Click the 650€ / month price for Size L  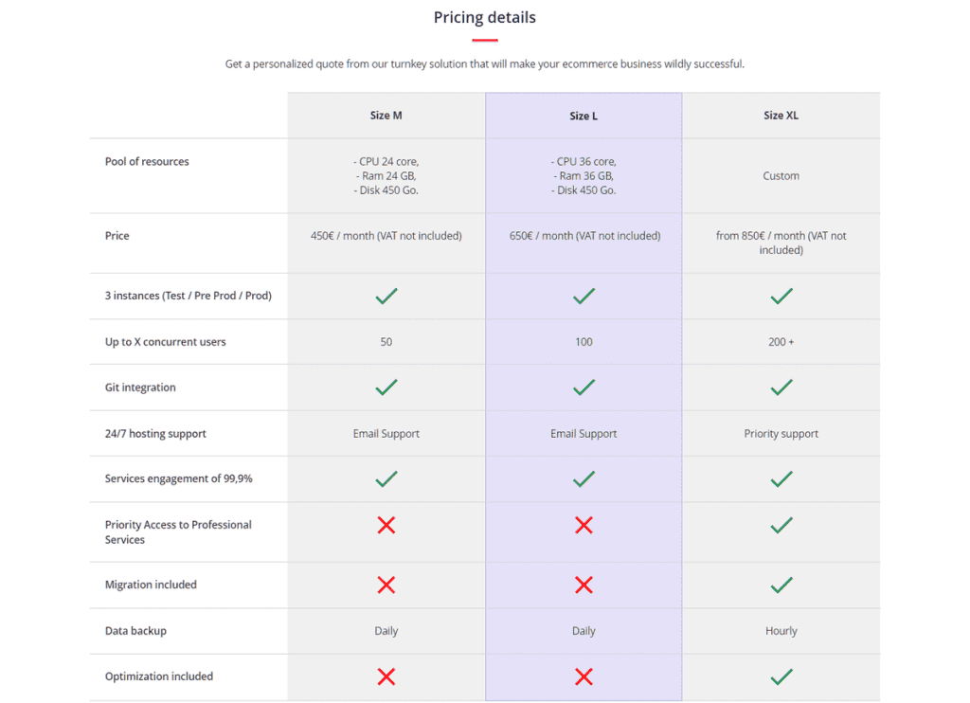tap(584, 236)
